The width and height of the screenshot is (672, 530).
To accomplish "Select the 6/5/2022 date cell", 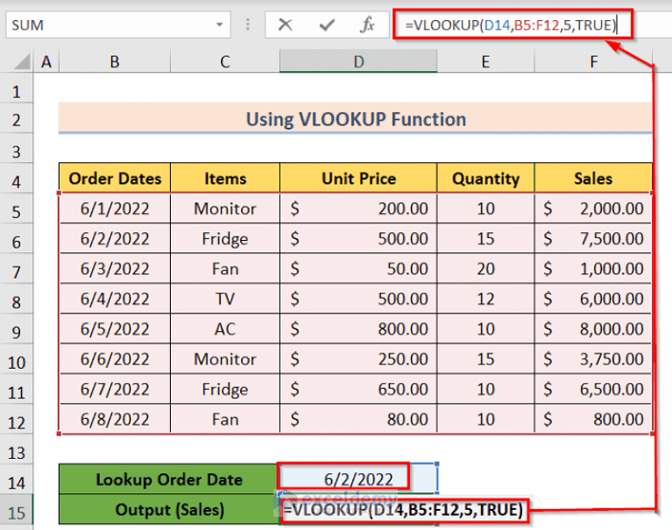I will click(x=115, y=329).
